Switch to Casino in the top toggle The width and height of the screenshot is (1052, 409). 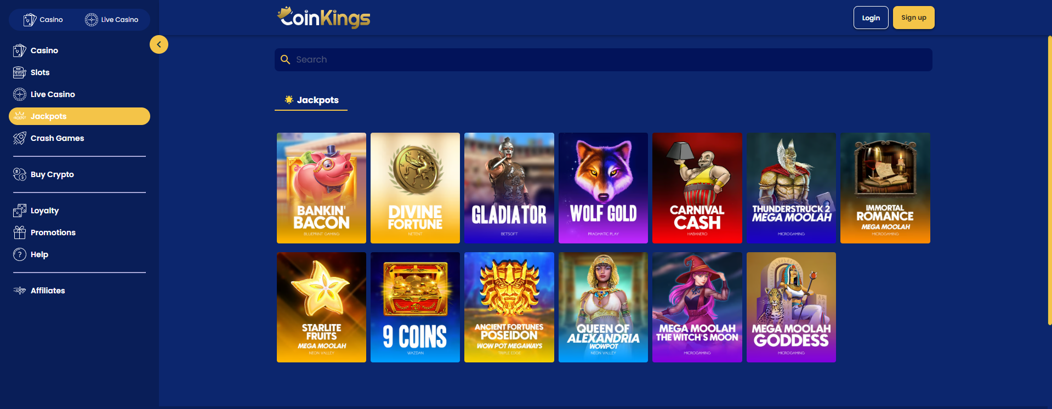43,20
